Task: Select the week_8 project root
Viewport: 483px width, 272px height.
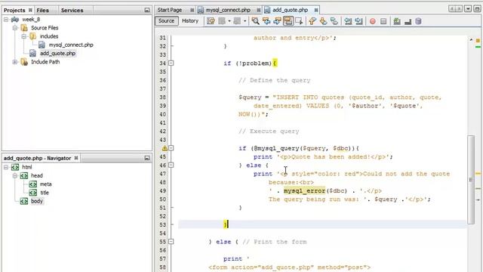Action: tap(31, 20)
